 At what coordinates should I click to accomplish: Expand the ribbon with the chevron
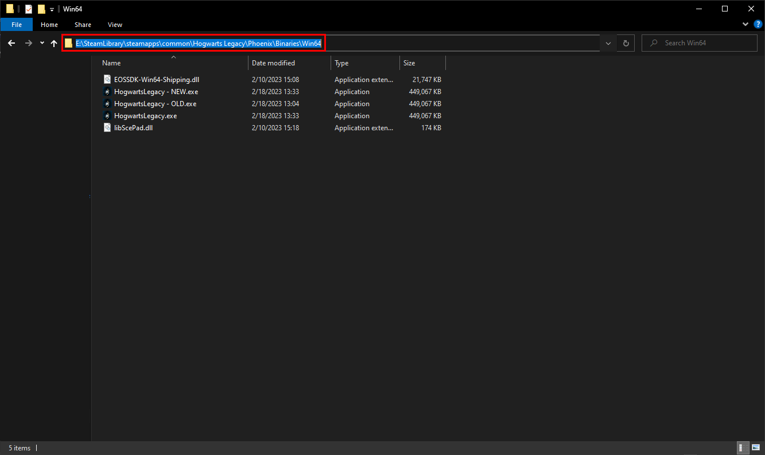(746, 25)
